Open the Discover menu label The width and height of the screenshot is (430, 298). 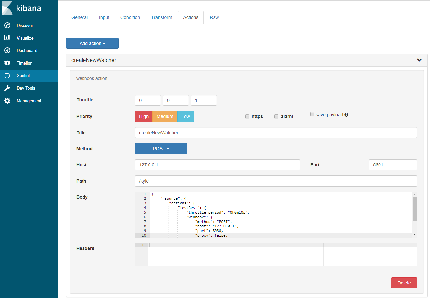[x=25, y=25]
